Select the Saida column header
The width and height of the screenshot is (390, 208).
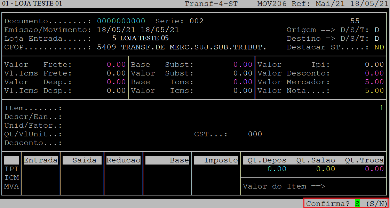click(x=82, y=160)
